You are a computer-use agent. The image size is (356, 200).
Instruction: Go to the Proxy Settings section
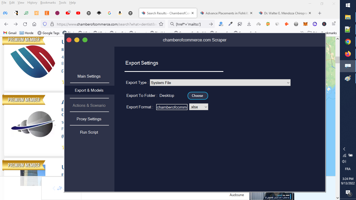pyautogui.click(x=89, y=119)
